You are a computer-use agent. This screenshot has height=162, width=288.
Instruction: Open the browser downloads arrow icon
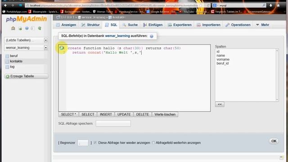pos(271,5)
